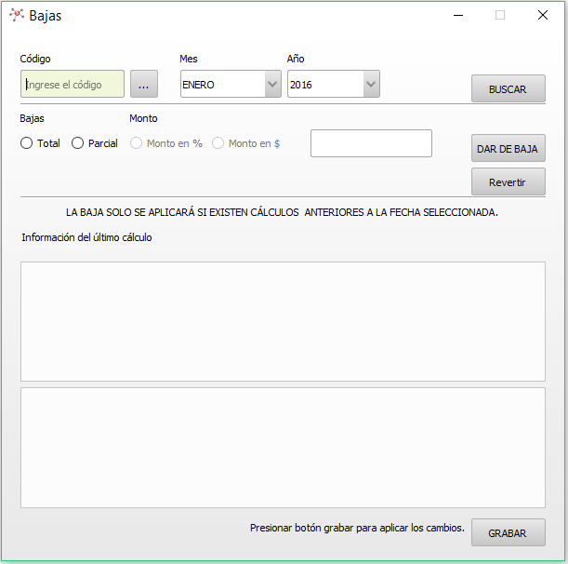Click the Bajas window title text
Viewport: 568px width, 564px height.
coord(46,16)
